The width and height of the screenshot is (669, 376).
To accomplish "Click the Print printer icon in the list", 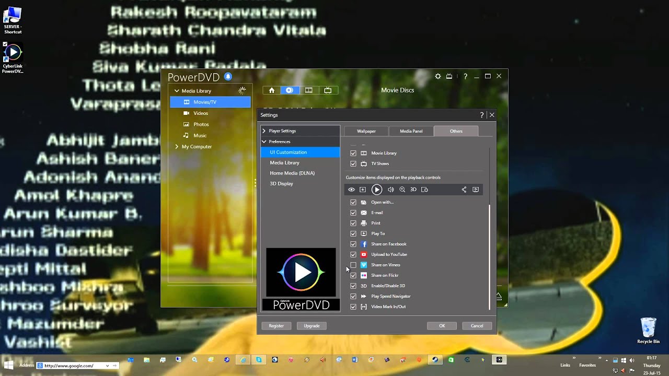I will tap(364, 223).
